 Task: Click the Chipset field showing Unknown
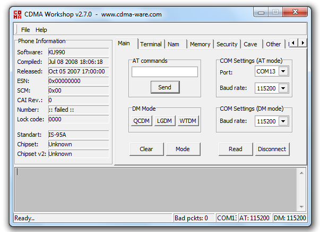point(79,144)
